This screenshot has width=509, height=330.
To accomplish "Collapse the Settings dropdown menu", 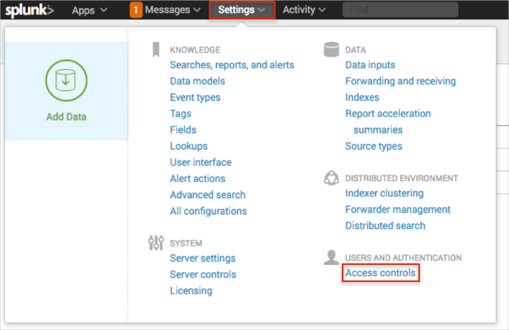I will click(x=242, y=10).
